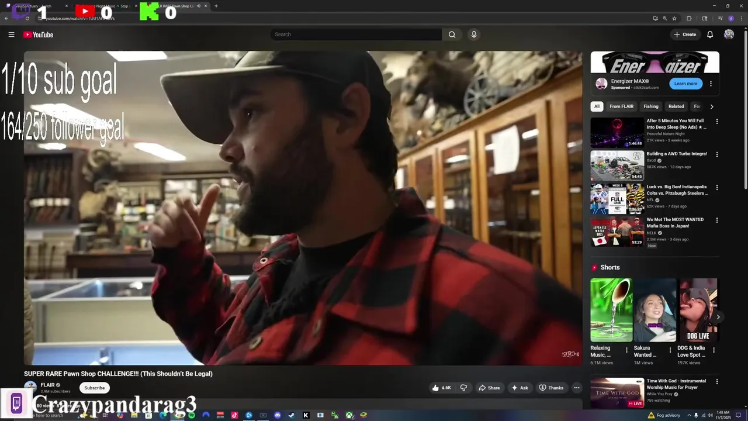Subscribe to the FLAIR channel
This screenshot has width=748, height=421.
click(94, 388)
